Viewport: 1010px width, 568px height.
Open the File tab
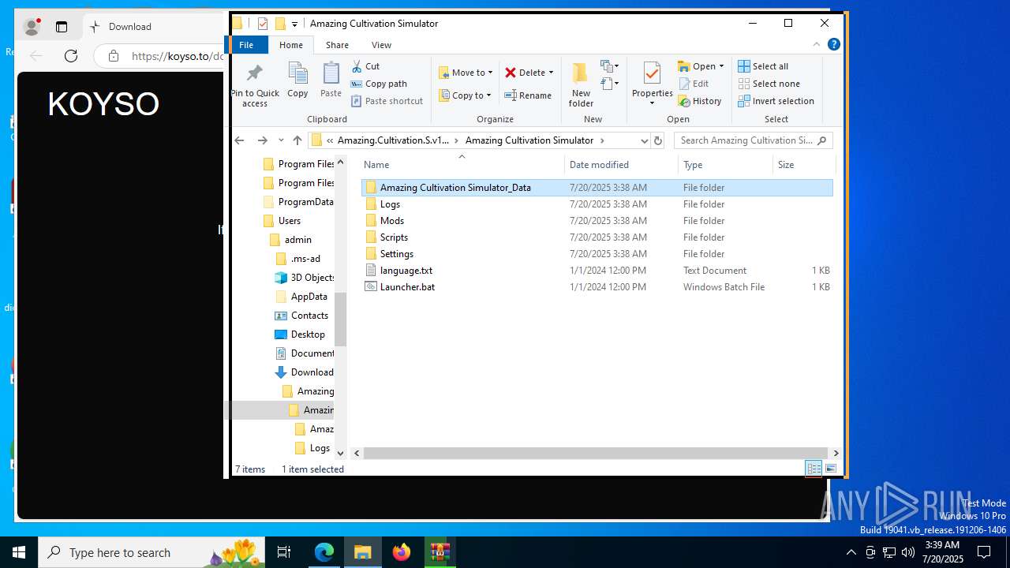(246, 45)
